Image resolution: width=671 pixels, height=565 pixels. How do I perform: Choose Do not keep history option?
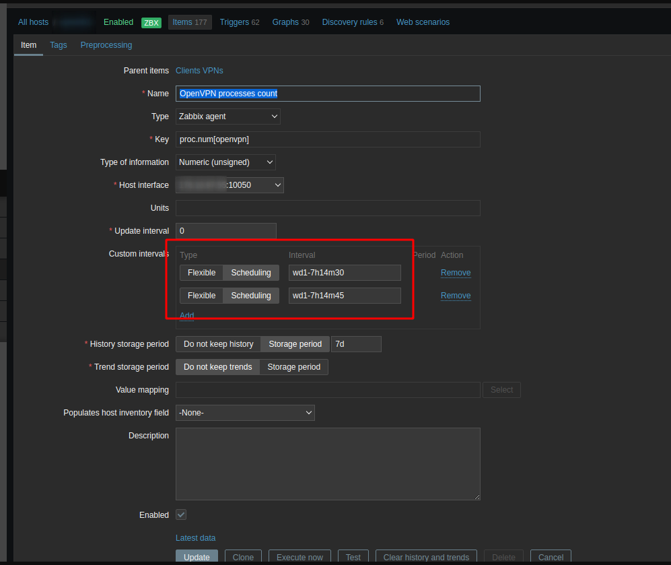tap(218, 344)
